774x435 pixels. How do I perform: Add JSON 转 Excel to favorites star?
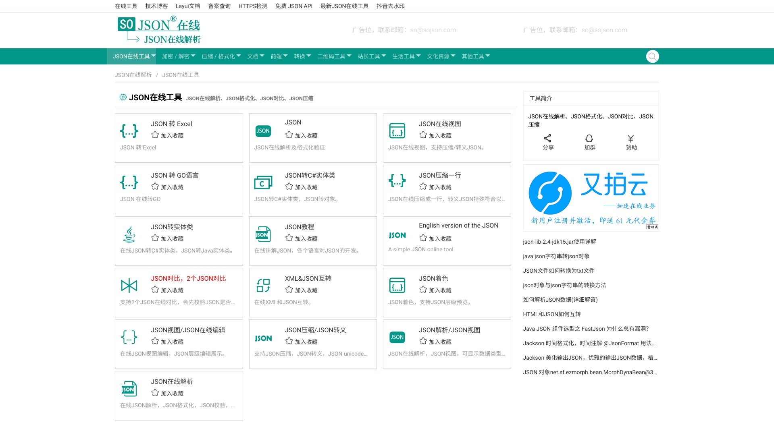[x=155, y=135]
